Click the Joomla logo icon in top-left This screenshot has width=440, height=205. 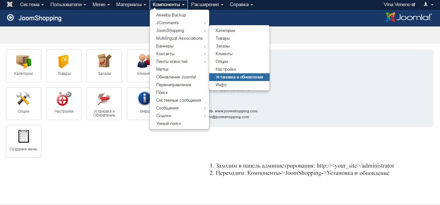pyautogui.click(x=10, y=5)
